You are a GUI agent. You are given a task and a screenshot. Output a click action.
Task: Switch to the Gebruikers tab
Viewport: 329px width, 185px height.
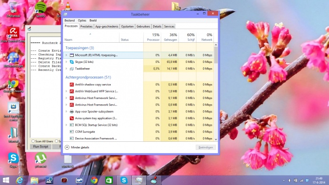(143, 26)
